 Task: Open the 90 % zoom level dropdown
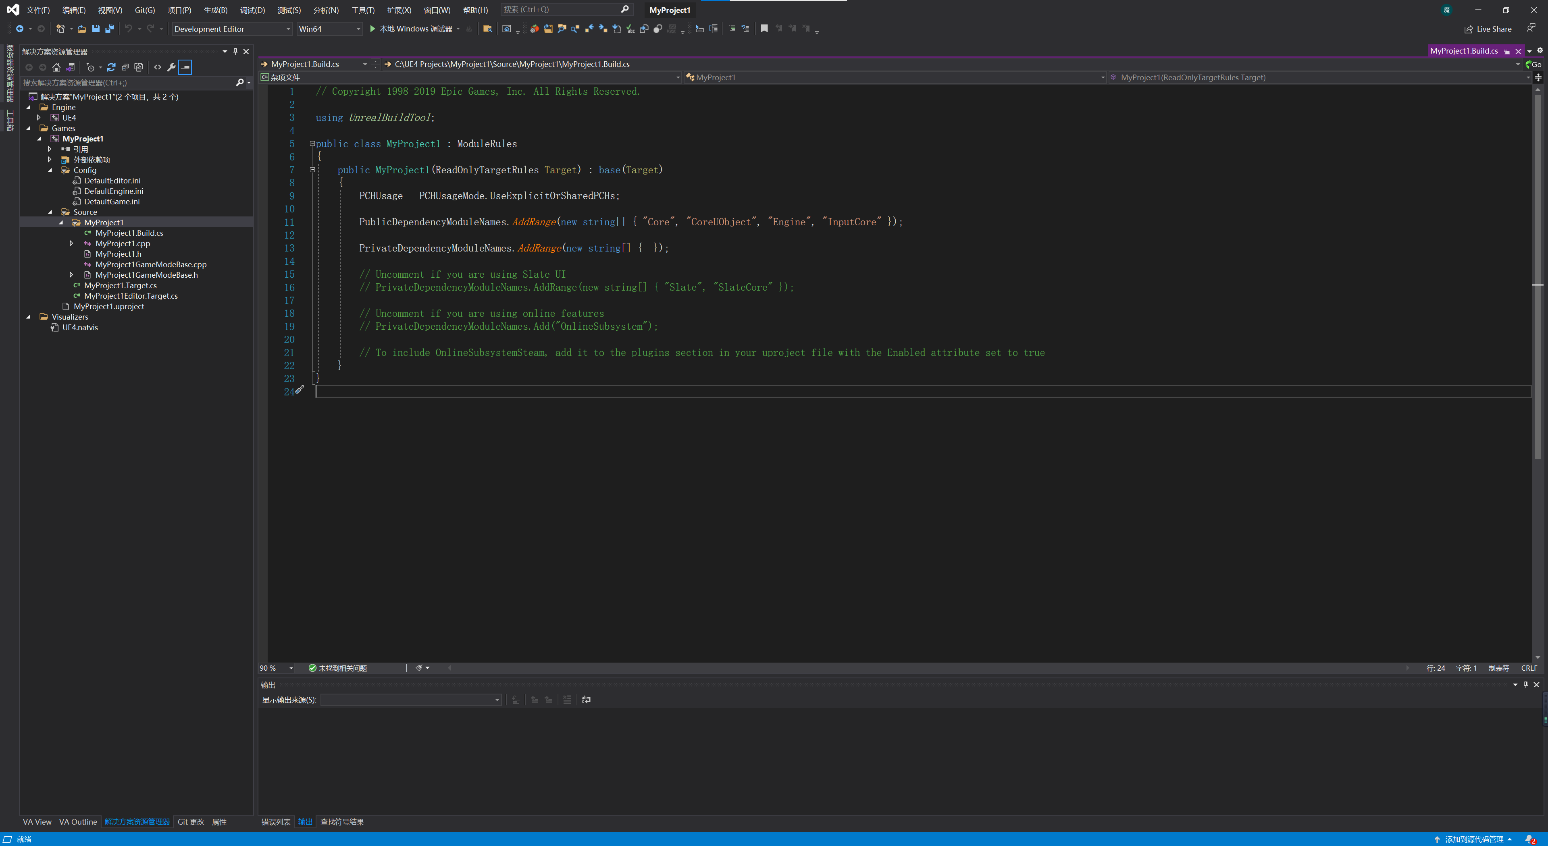[277, 668]
